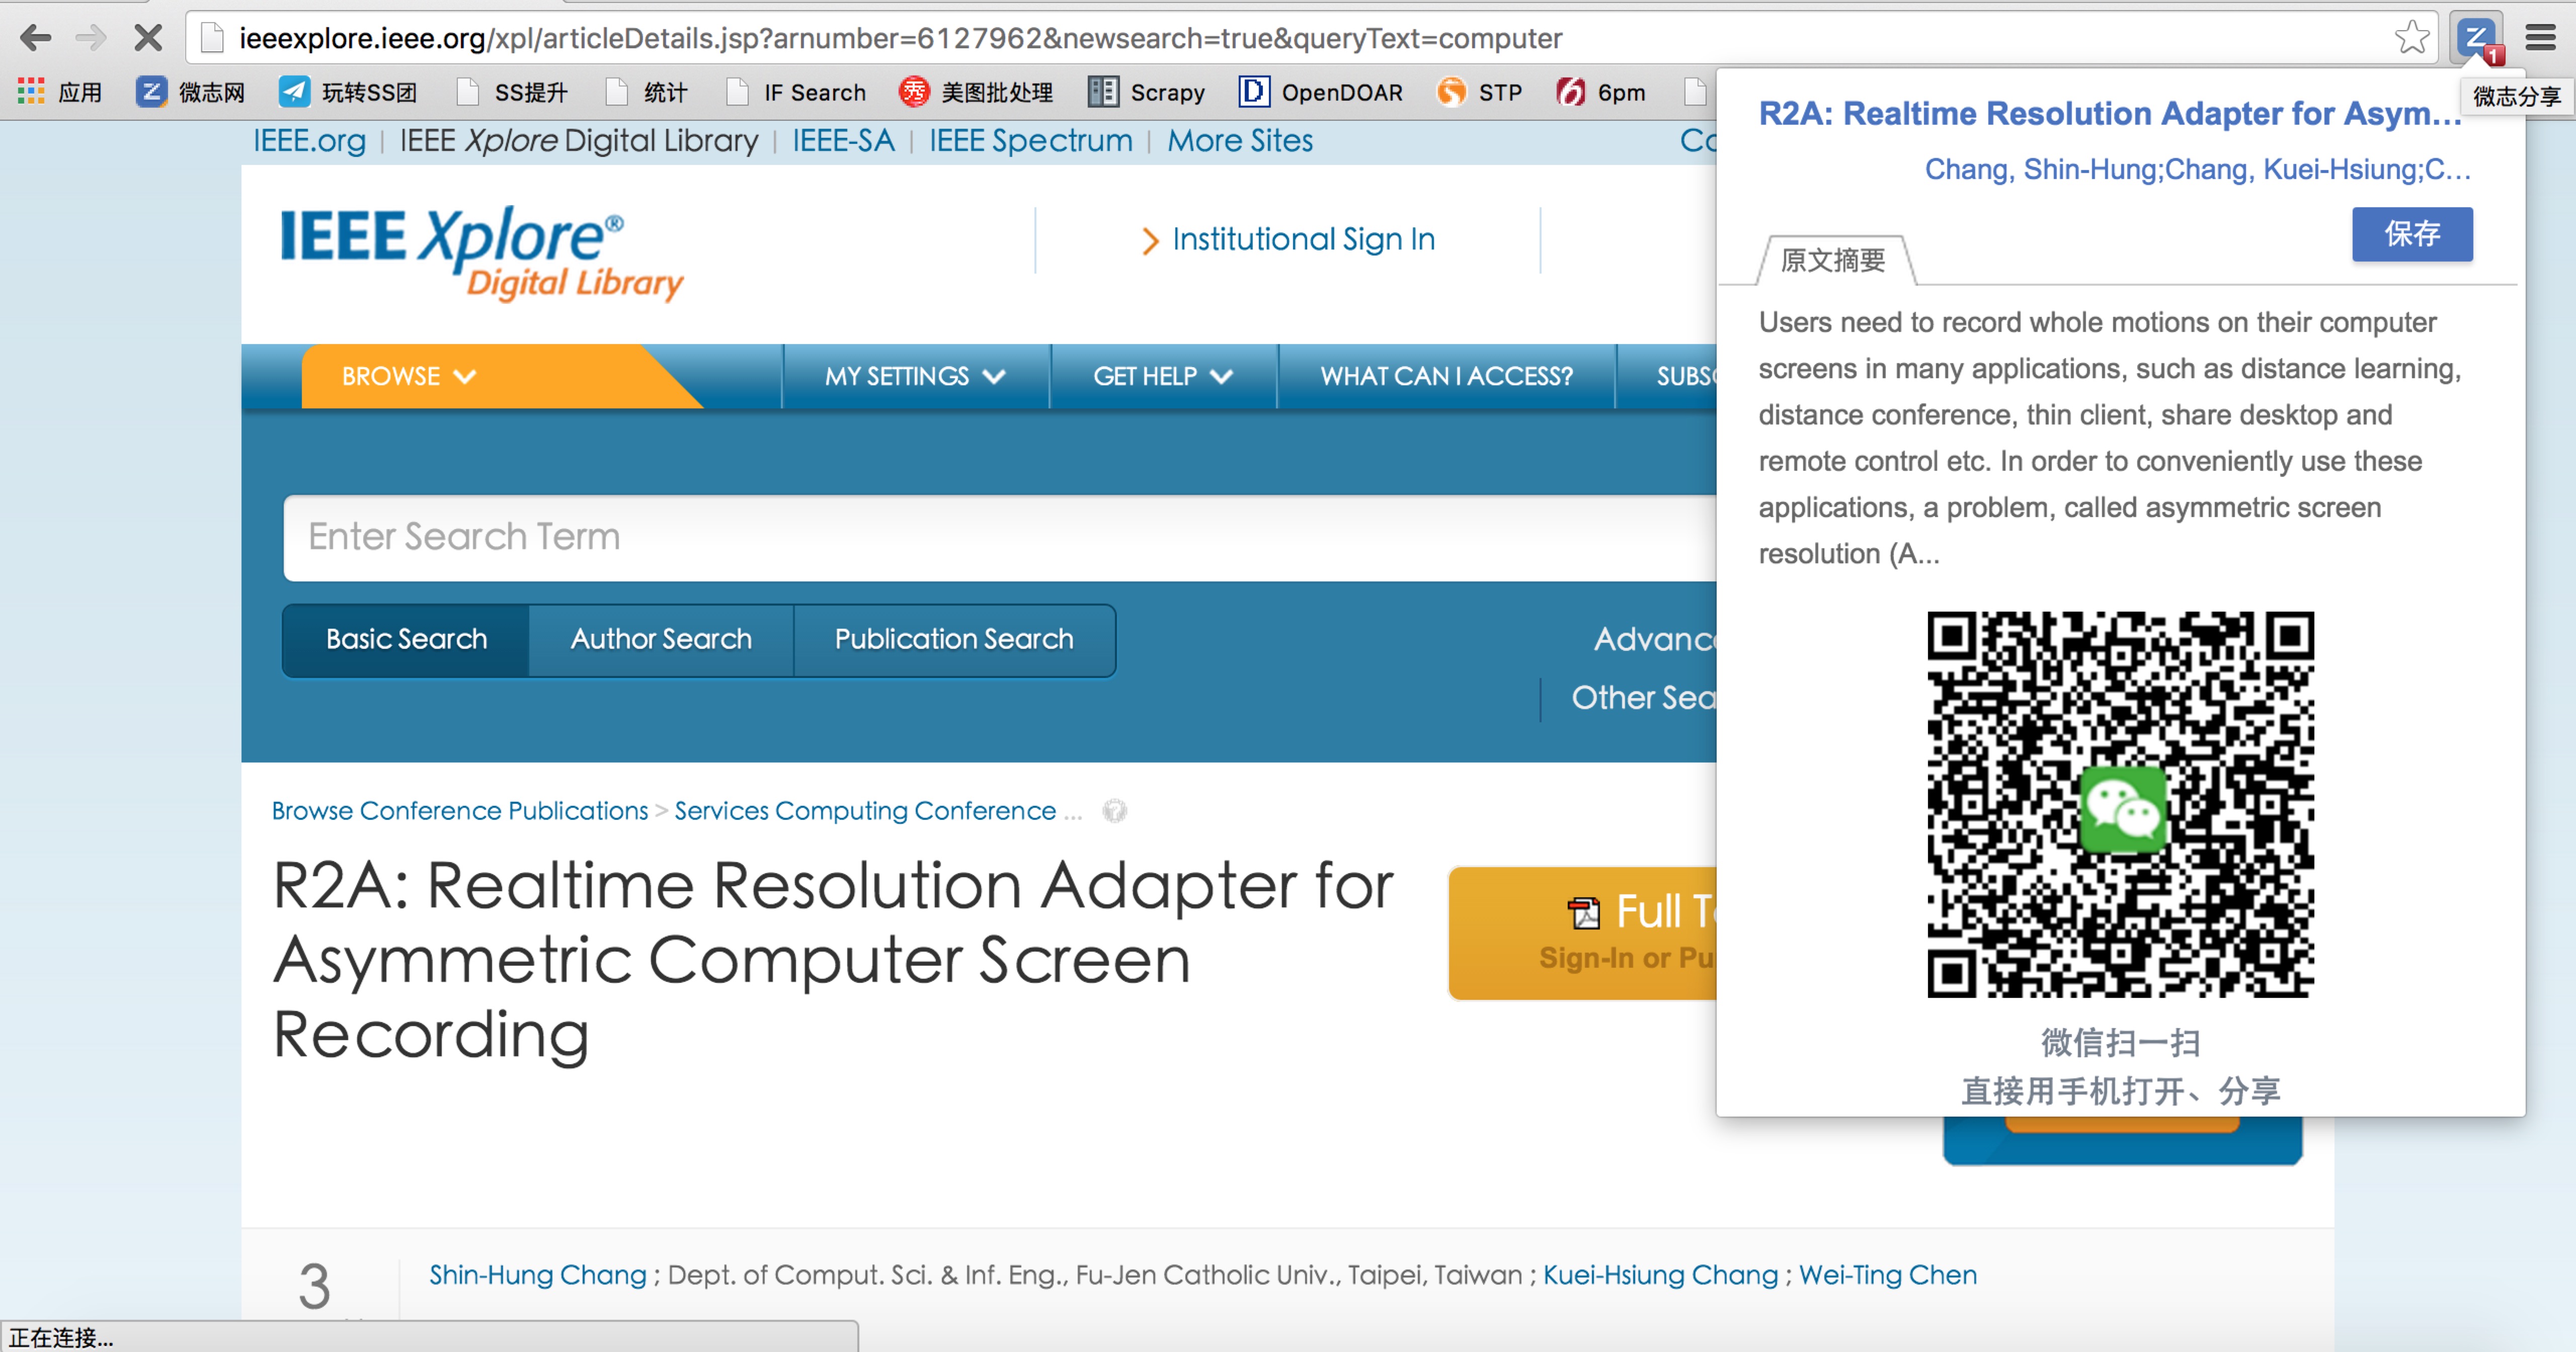Viewport: 2576px width, 1352px height.
Task: Click the page icon in the address bar
Action: click(212, 38)
